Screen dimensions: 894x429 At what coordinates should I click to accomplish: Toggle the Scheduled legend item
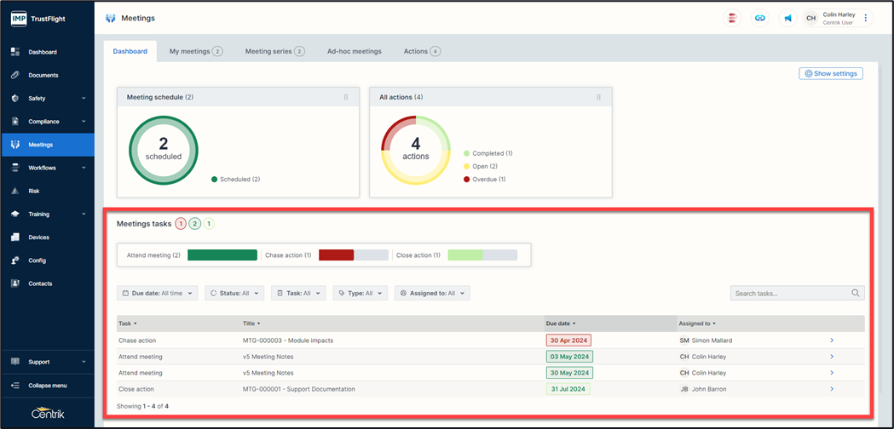235,180
